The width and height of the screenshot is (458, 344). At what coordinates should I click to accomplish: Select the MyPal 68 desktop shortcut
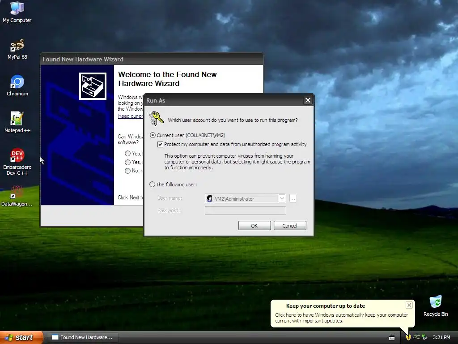click(x=17, y=49)
